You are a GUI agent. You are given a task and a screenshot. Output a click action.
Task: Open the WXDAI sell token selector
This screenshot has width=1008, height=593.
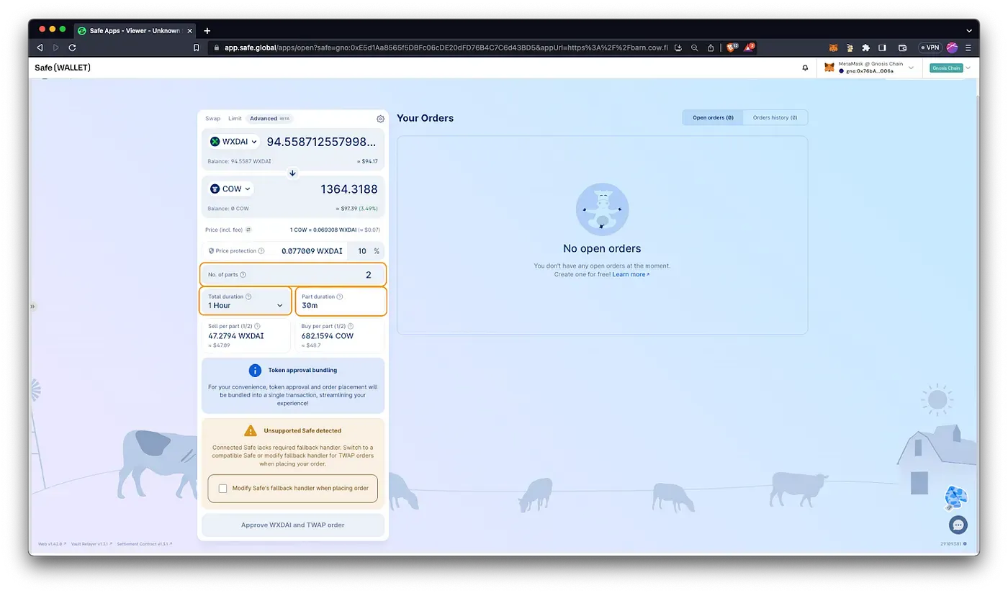pyautogui.click(x=233, y=142)
